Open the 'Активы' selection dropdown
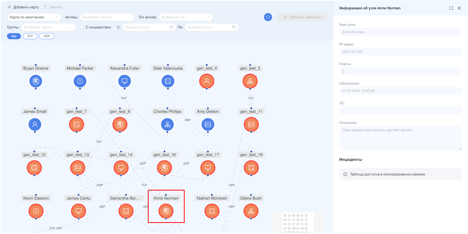 pyautogui.click(x=107, y=17)
